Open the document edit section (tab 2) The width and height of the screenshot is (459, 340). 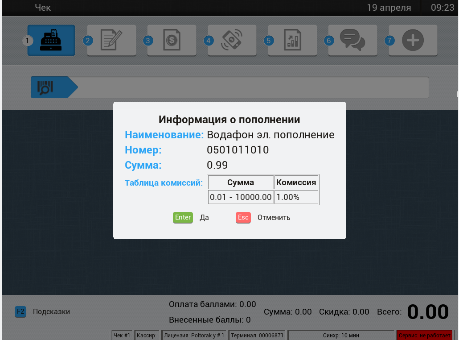(111, 41)
